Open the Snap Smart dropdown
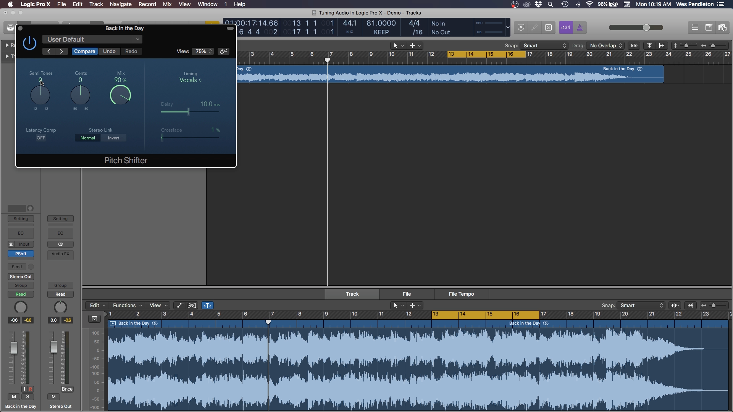The height and width of the screenshot is (412, 733). pos(544,45)
